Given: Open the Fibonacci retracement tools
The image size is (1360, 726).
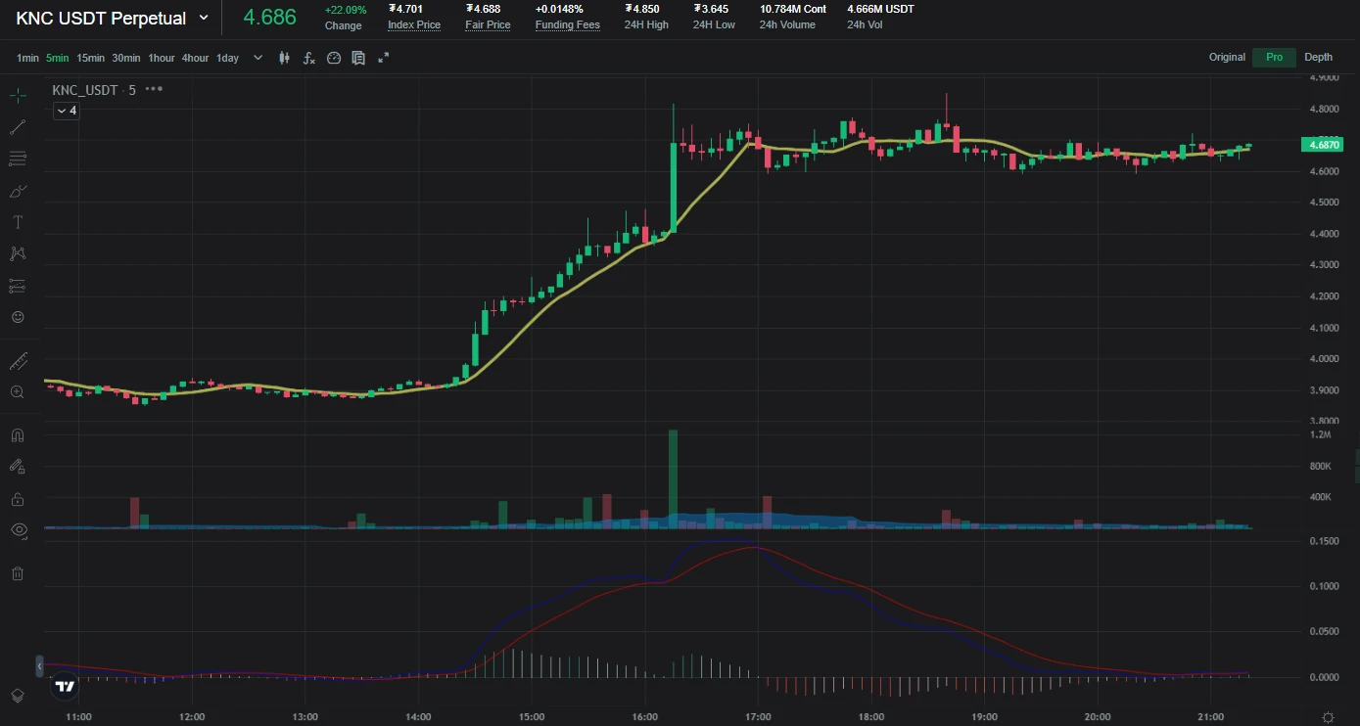Looking at the screenshot, I should 18,159.
